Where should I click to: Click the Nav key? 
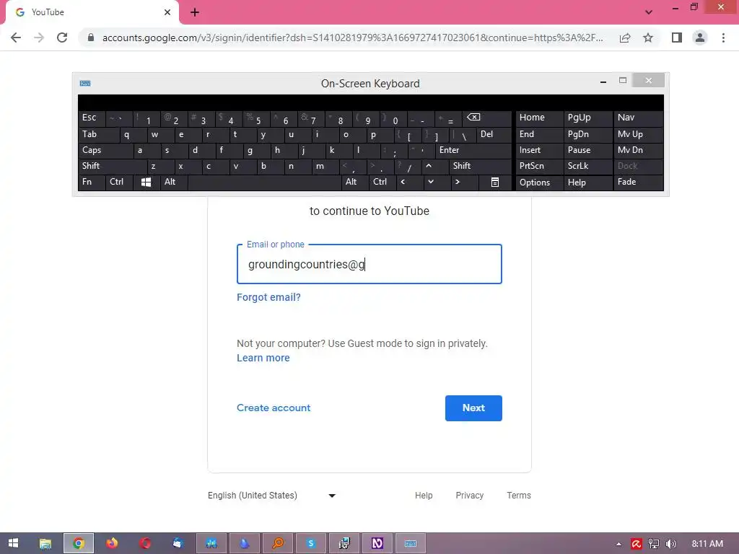click(638, 118)
